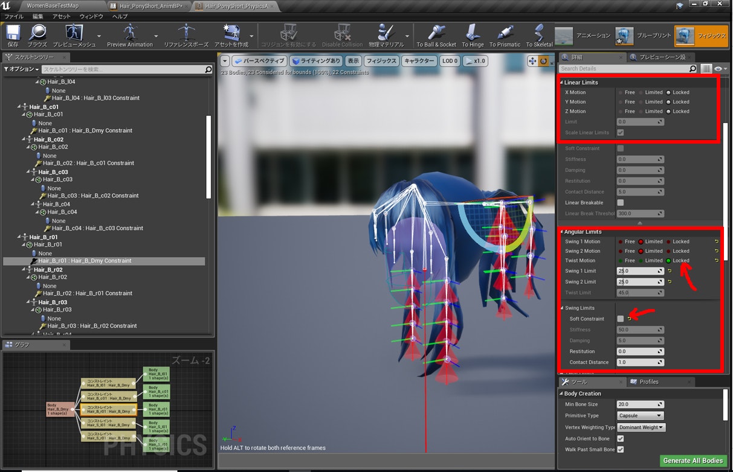Click the x1.0 playback speed button

pyautogui.click(x=476, y=61)
